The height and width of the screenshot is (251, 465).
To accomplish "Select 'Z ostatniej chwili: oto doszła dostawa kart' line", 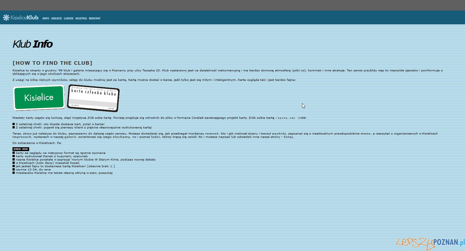I will [x=59, y=124].
